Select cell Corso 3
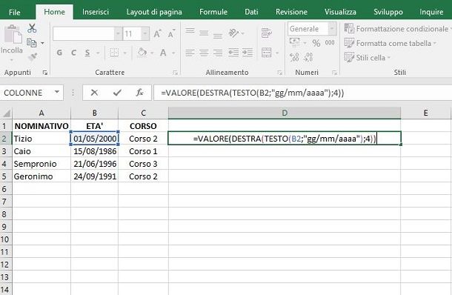The width and height of the screenshot is (452, 295). (x=143, y=164)
